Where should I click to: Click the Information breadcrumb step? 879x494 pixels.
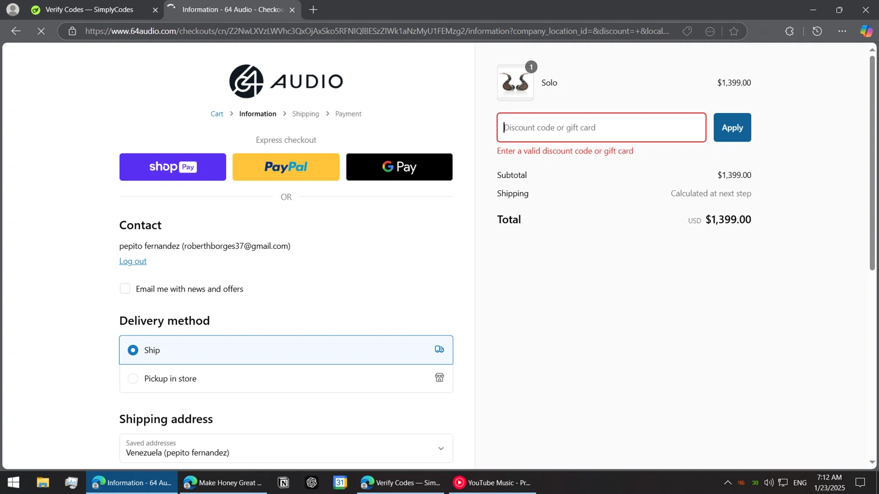[258, 114]
